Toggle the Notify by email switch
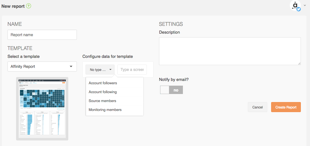Viewport: 310px width, 146px height. coord(172,90)
